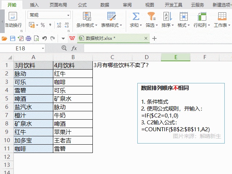232x174 pixels.
Task: Click the 格式 format icon
Action: pyautogui.click(x=184, y=16)
